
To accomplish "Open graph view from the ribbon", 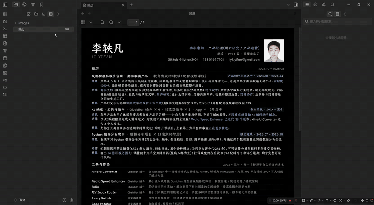I will [x=5, y=51].
